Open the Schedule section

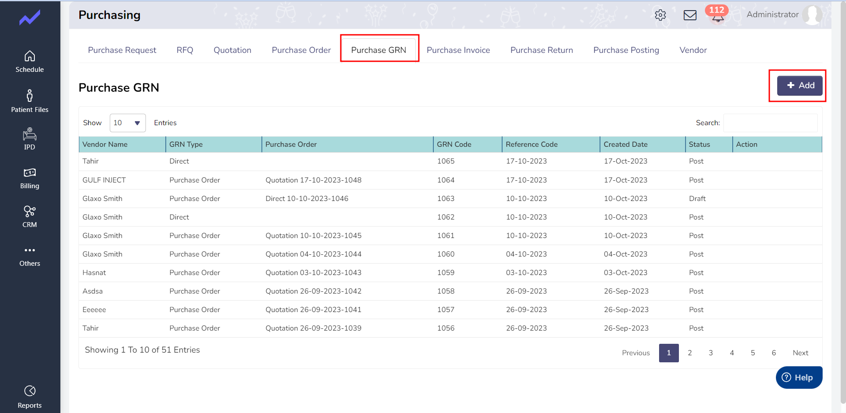[x=30, y=62]
